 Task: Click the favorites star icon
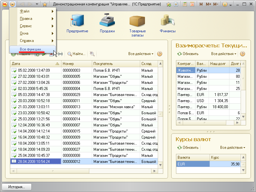click(45, 4)
